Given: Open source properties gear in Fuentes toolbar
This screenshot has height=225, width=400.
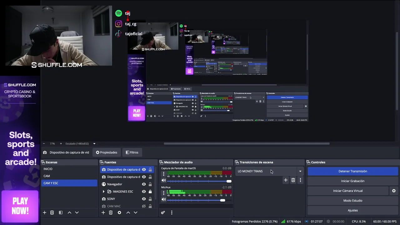Looking at the screenshot, I should 119,212.
